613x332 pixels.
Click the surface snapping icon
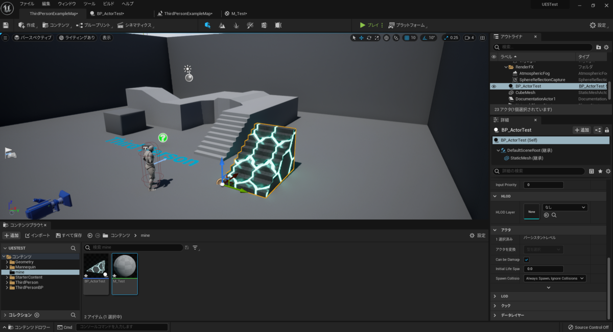[x=395, y=38]
